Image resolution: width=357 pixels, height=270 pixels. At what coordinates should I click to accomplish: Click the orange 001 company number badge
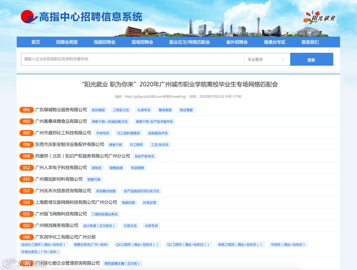pyautogui.click(x=26, y=110)
